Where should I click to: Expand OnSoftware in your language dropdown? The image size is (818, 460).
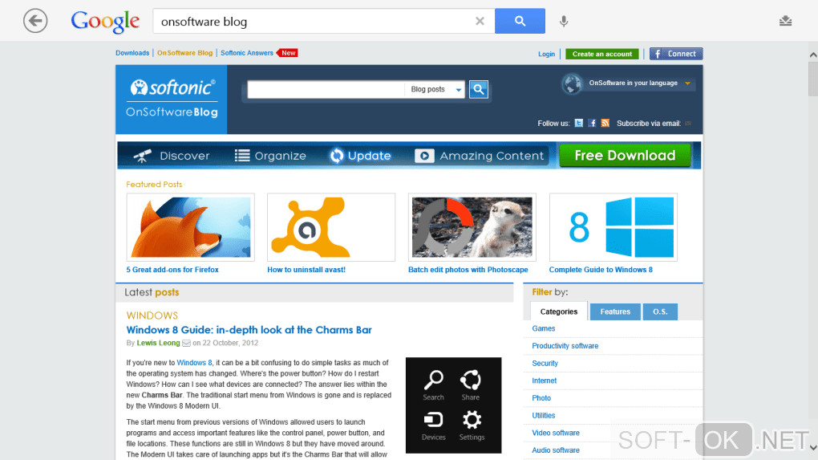pos(687,83)
